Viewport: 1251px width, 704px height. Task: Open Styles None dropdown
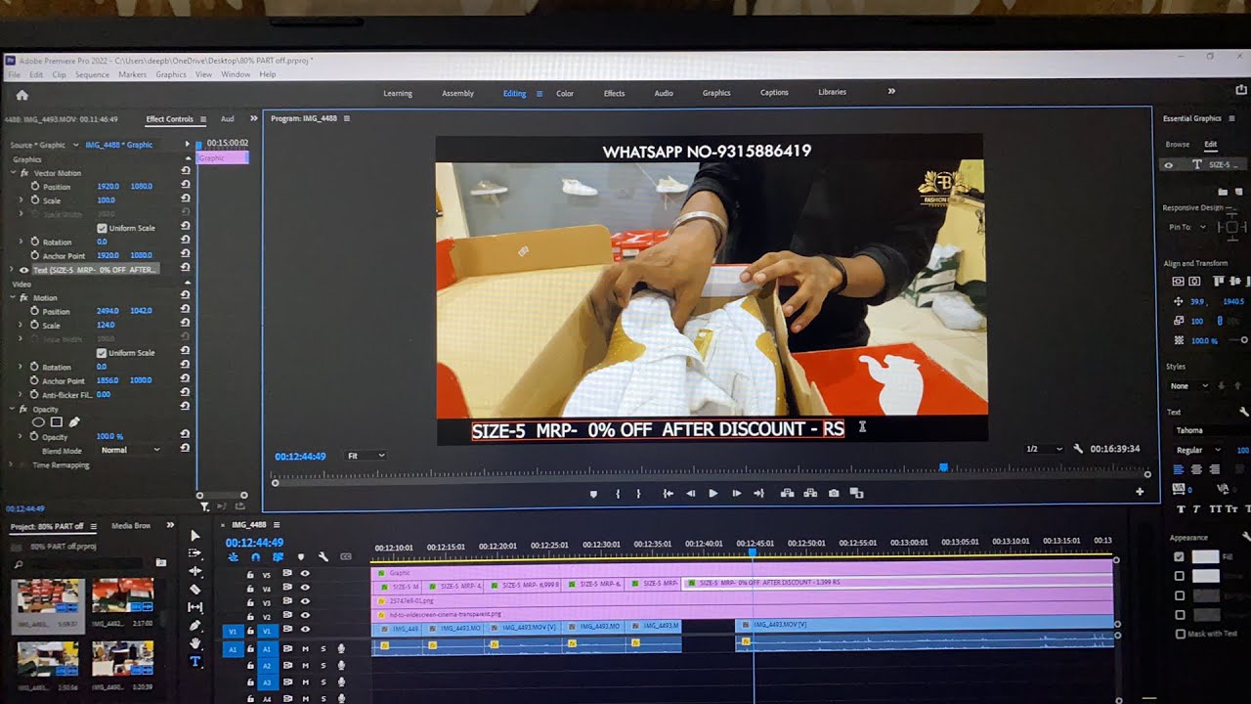pyautogui.click(x=1189, y=386)
